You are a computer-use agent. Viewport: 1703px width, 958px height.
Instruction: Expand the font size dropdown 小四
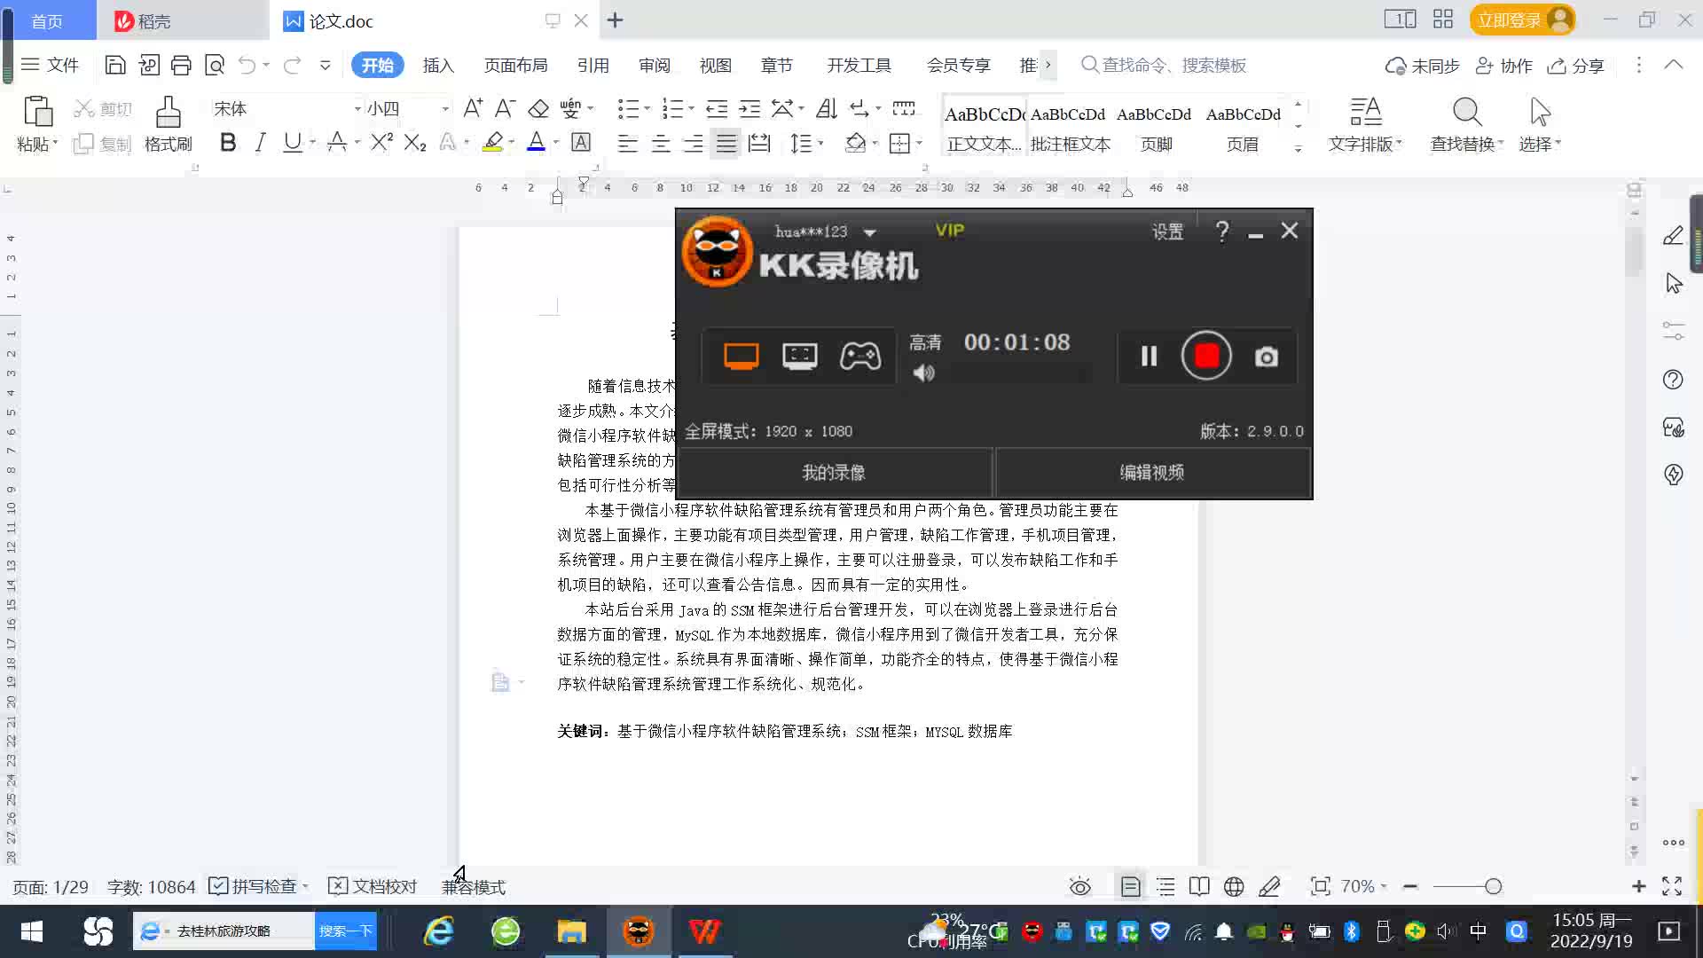coord(445,108)
